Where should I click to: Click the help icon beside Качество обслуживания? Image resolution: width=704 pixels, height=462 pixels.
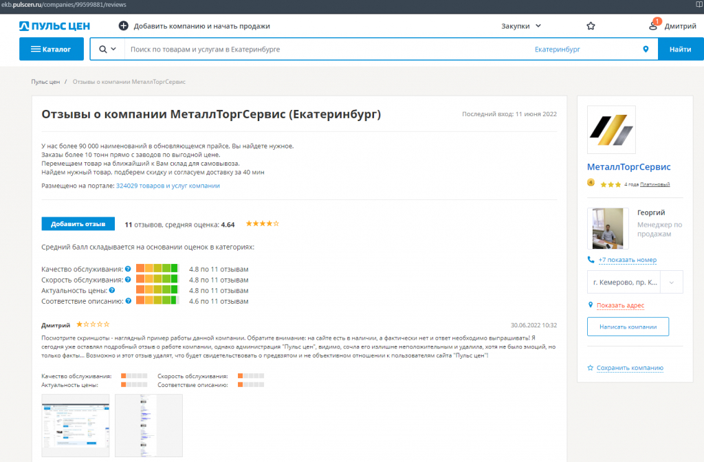coord(128,269)
